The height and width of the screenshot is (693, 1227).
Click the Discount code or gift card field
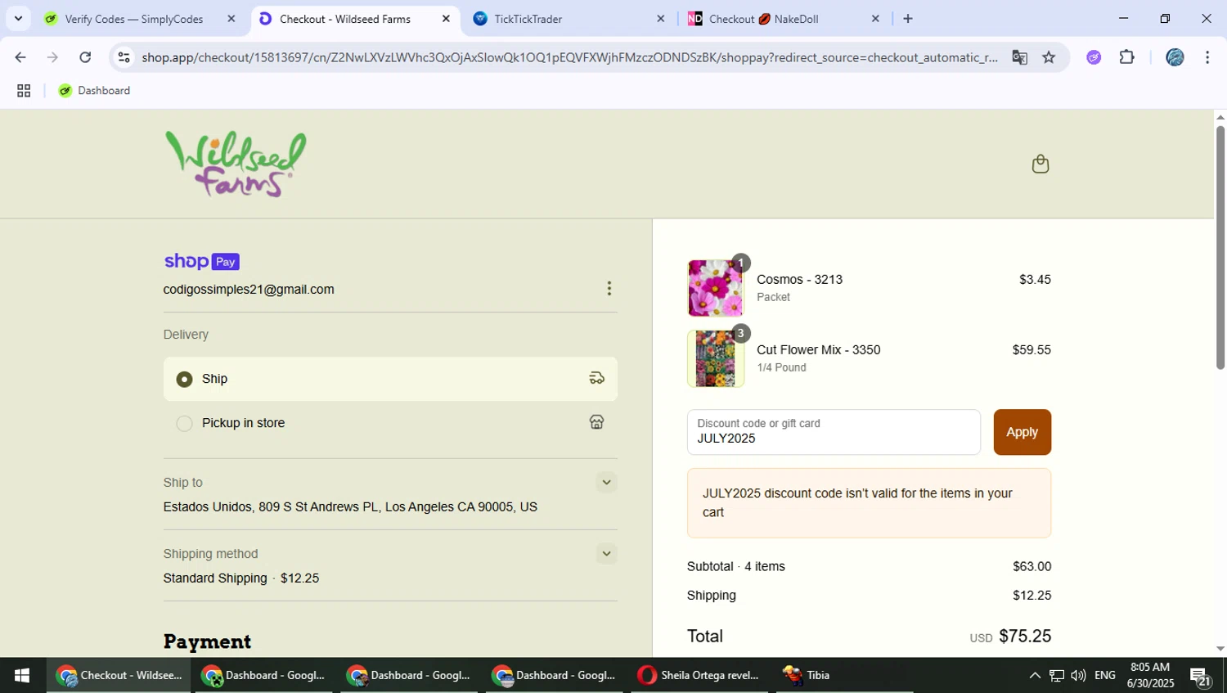(x=834, y=432)
